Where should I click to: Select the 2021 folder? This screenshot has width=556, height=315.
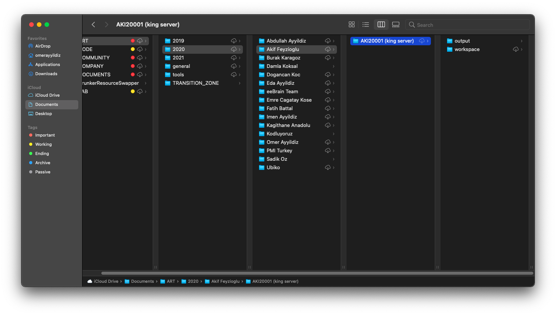tap(203, 58)
